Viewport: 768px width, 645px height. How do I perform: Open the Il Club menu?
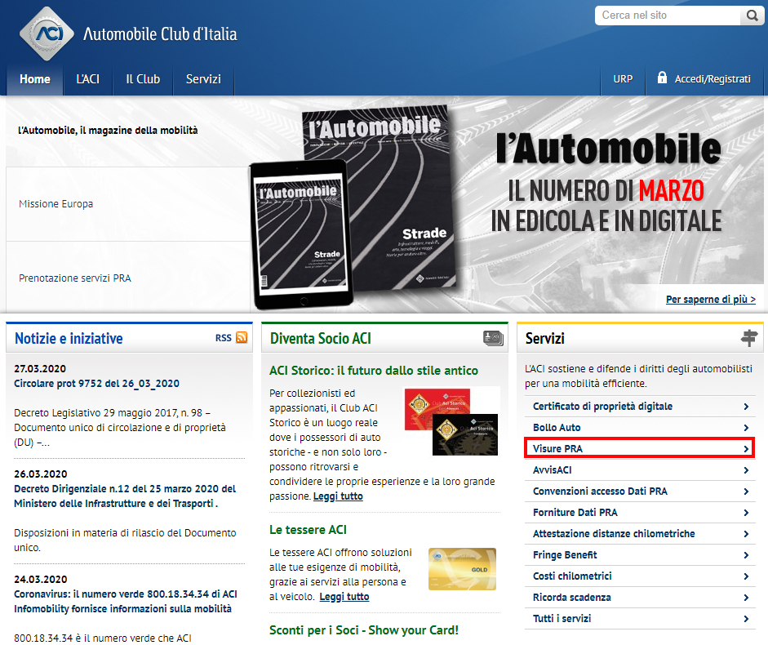143,79
